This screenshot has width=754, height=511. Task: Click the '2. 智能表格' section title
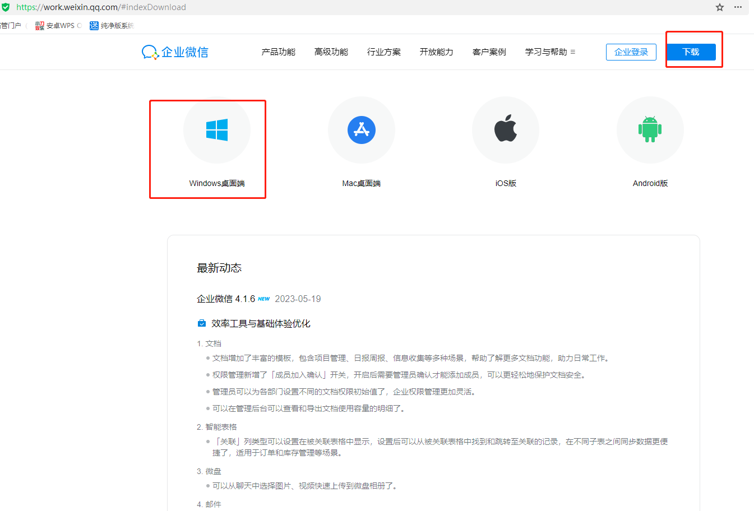217,427
